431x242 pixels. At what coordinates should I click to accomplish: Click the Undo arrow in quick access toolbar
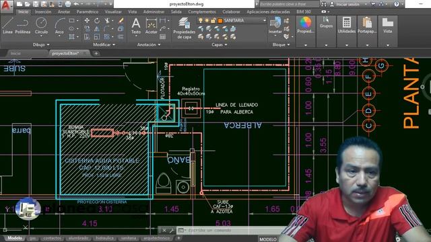[x=76, y=4]
